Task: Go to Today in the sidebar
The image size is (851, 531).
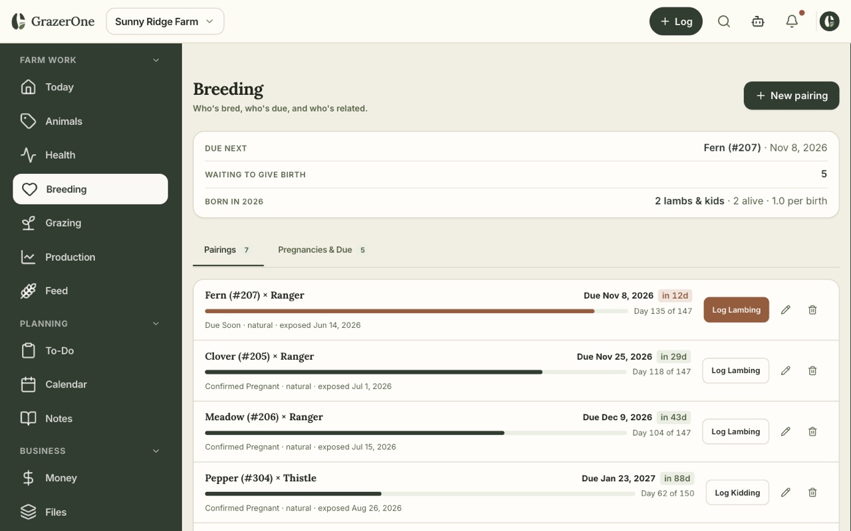Action: [90, 87]
